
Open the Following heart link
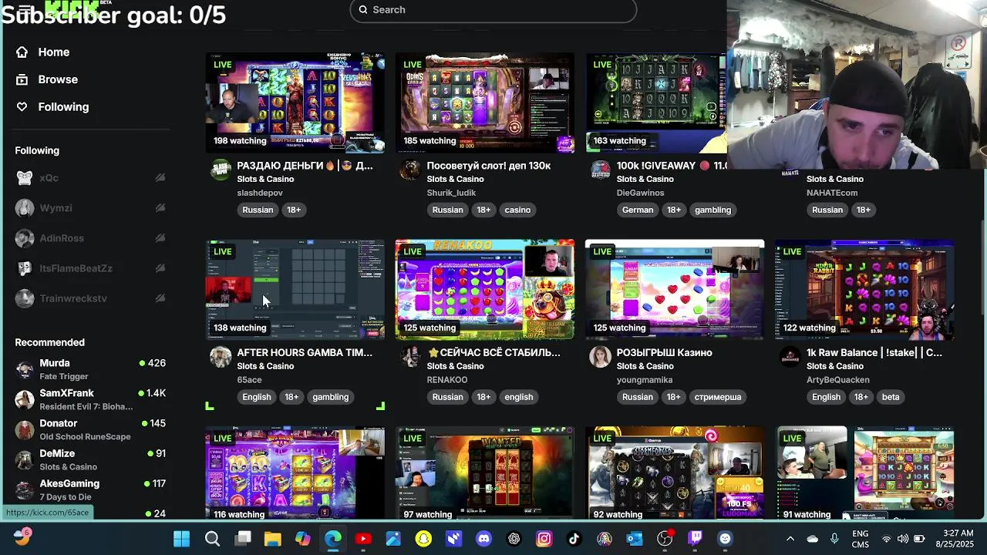52,106
